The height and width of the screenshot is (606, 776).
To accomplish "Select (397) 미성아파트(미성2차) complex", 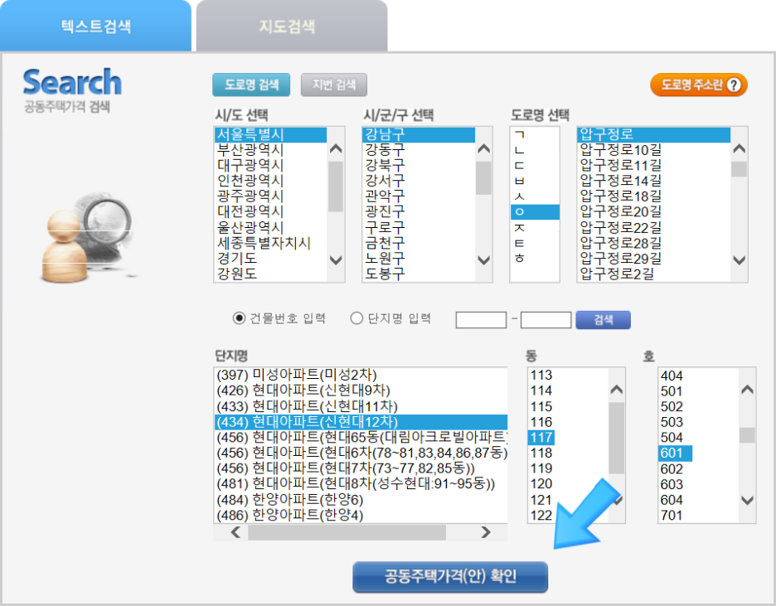I will 361,375.
